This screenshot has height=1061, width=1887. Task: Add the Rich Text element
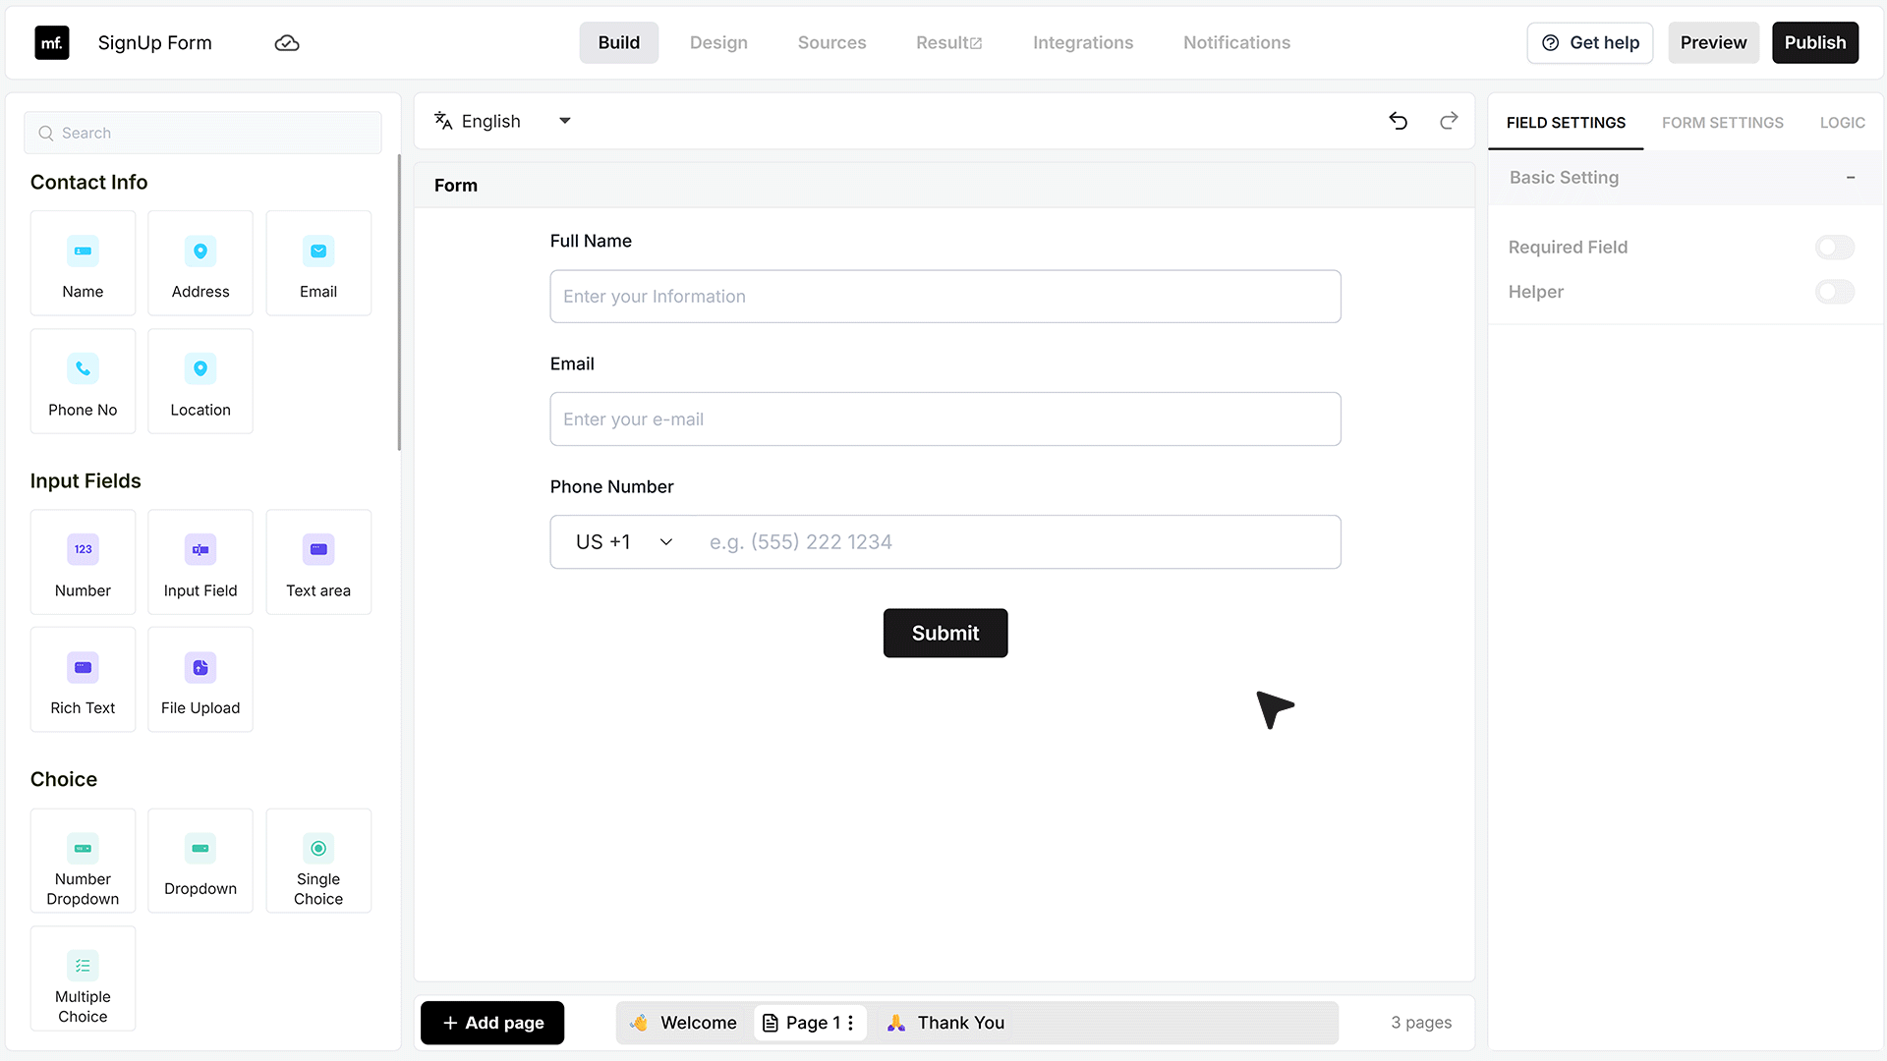pos(83,680)
